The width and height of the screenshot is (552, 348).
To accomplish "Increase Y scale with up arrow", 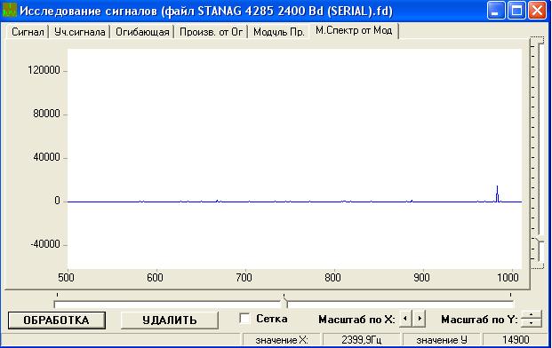I will [531, 314].
